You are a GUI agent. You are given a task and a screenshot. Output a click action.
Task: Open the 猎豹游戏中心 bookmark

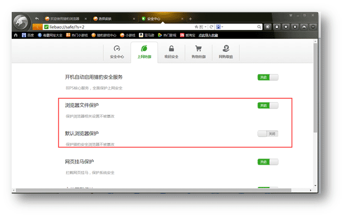click(104, 35)
